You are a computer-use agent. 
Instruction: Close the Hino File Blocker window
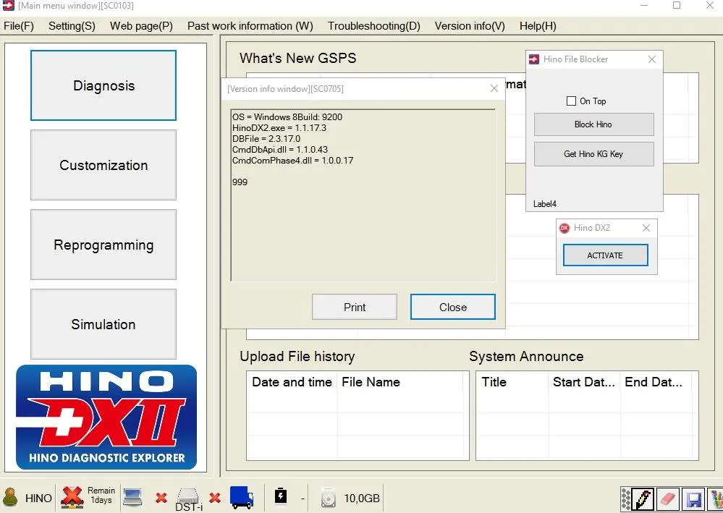click(x=652, y=59)
